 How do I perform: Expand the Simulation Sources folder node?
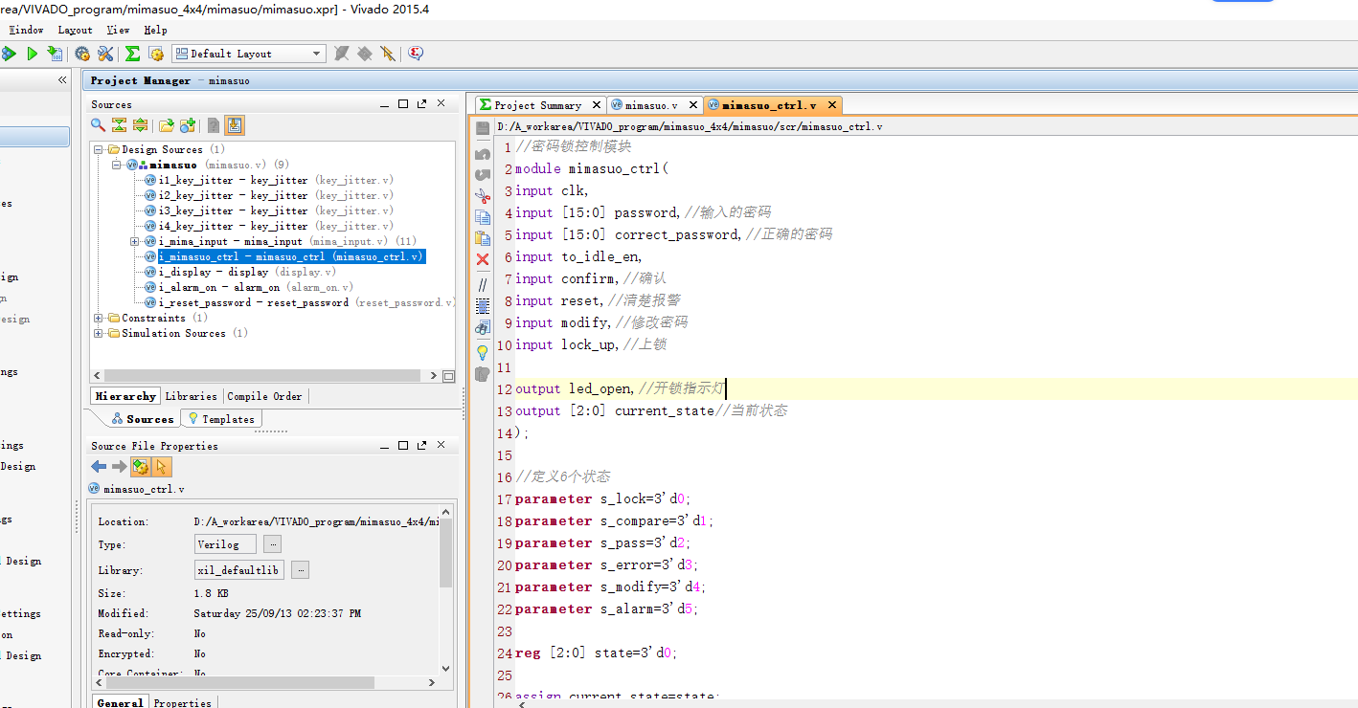point(99,334)
